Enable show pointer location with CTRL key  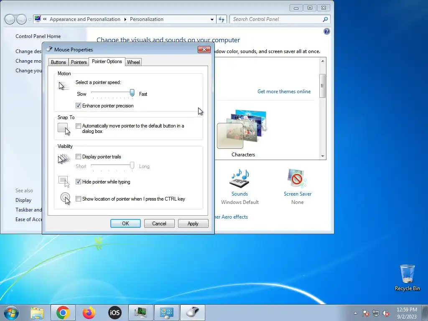[78, 199]
